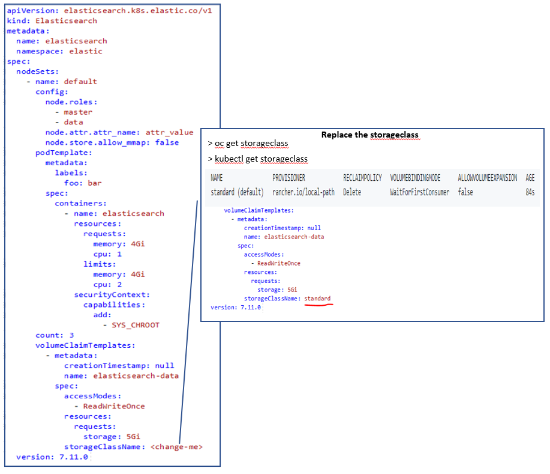Click the 'nodeSets:' key

pos(37,71)
